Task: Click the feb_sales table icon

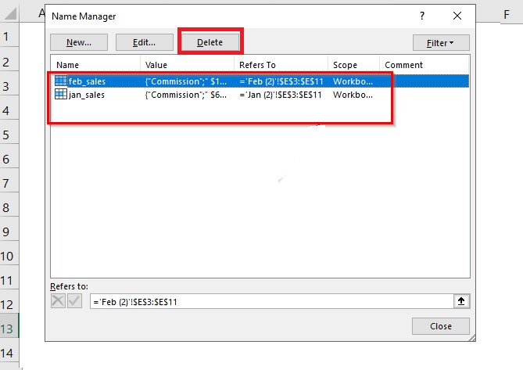Action: tap(61, 81)
